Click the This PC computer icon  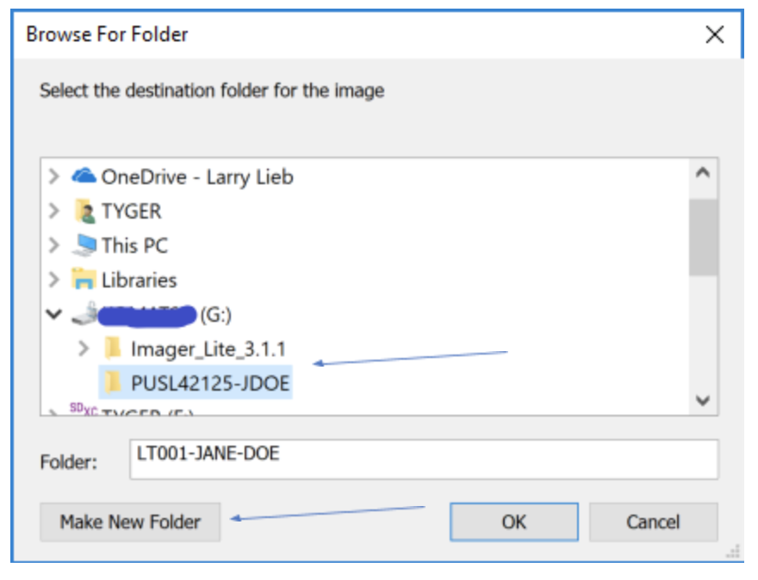tap(84, 245)
